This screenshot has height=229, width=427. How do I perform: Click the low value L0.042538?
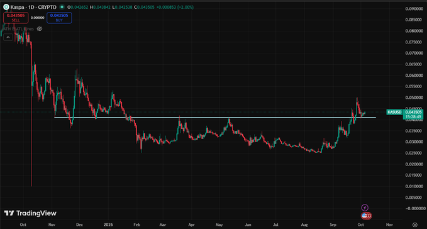(122, 7)
